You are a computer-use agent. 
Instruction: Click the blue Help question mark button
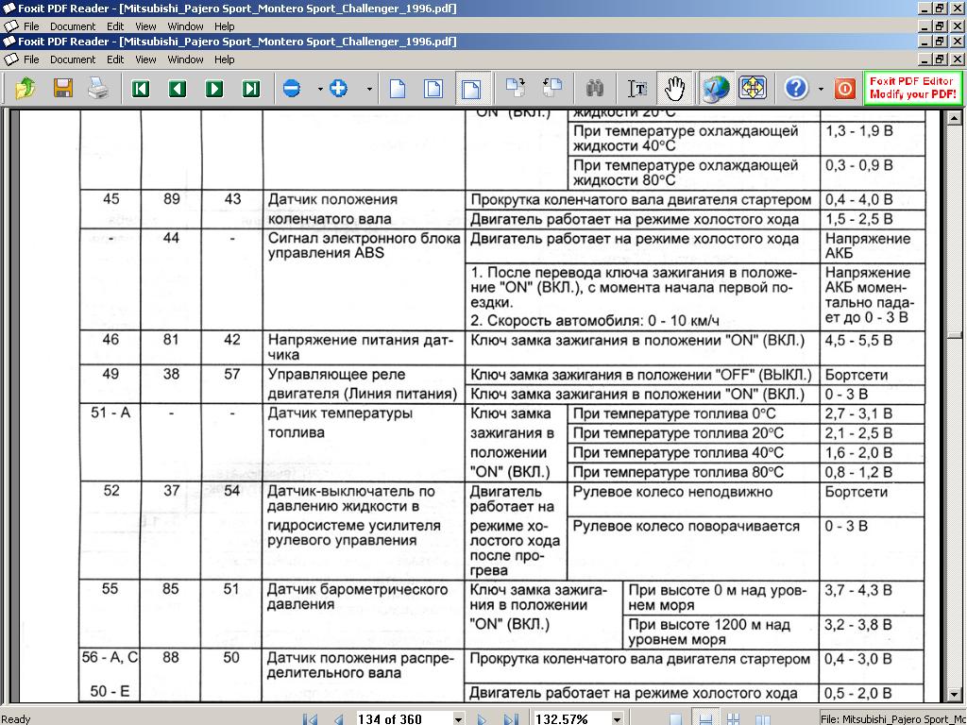tap(796, 89)
